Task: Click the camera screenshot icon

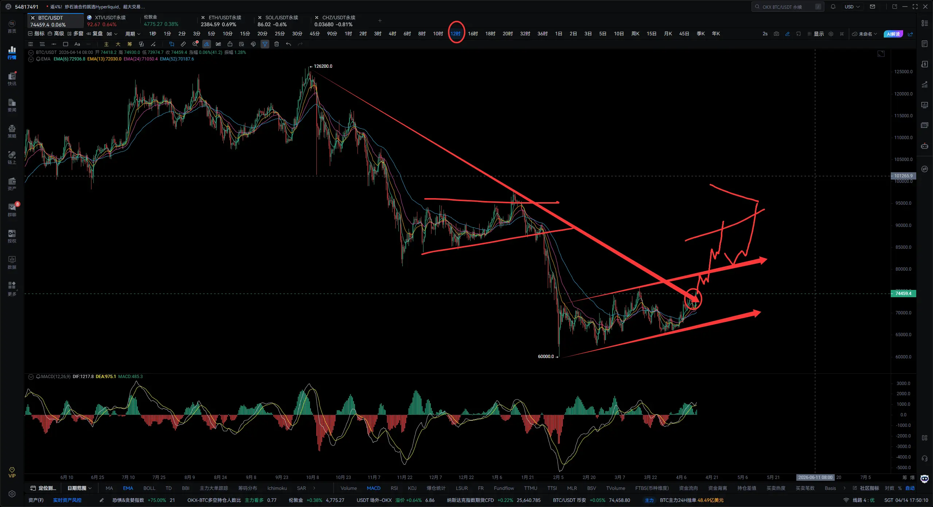Action: pyautogui.click(x=776, y=34)
